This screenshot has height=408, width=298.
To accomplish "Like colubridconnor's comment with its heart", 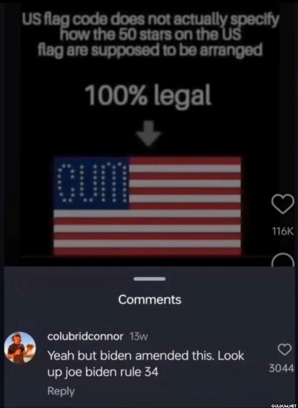I will [284, 350].
